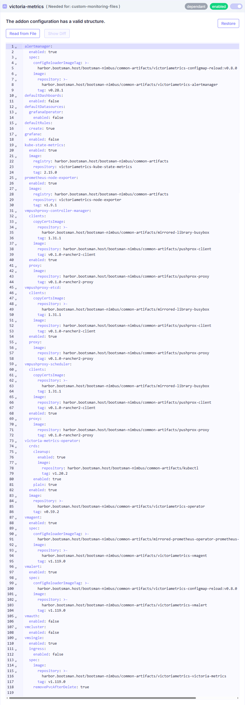Click the green enabled status badge

click(x=219, y=6)
